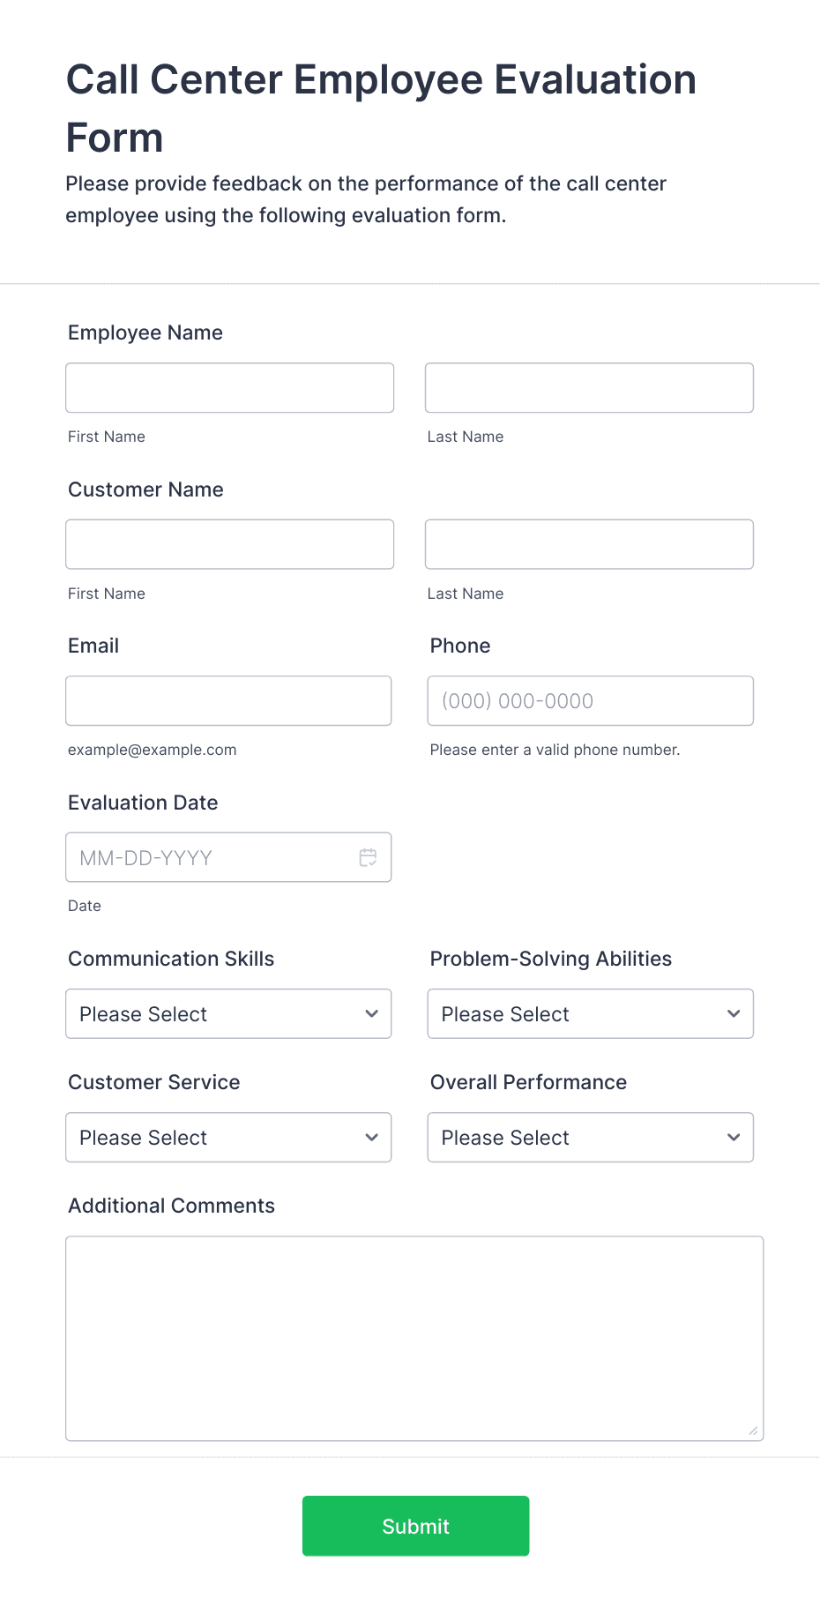Click the customer Last Name field
This screenshot has width=820, height=1606.
tap(589, 544)
